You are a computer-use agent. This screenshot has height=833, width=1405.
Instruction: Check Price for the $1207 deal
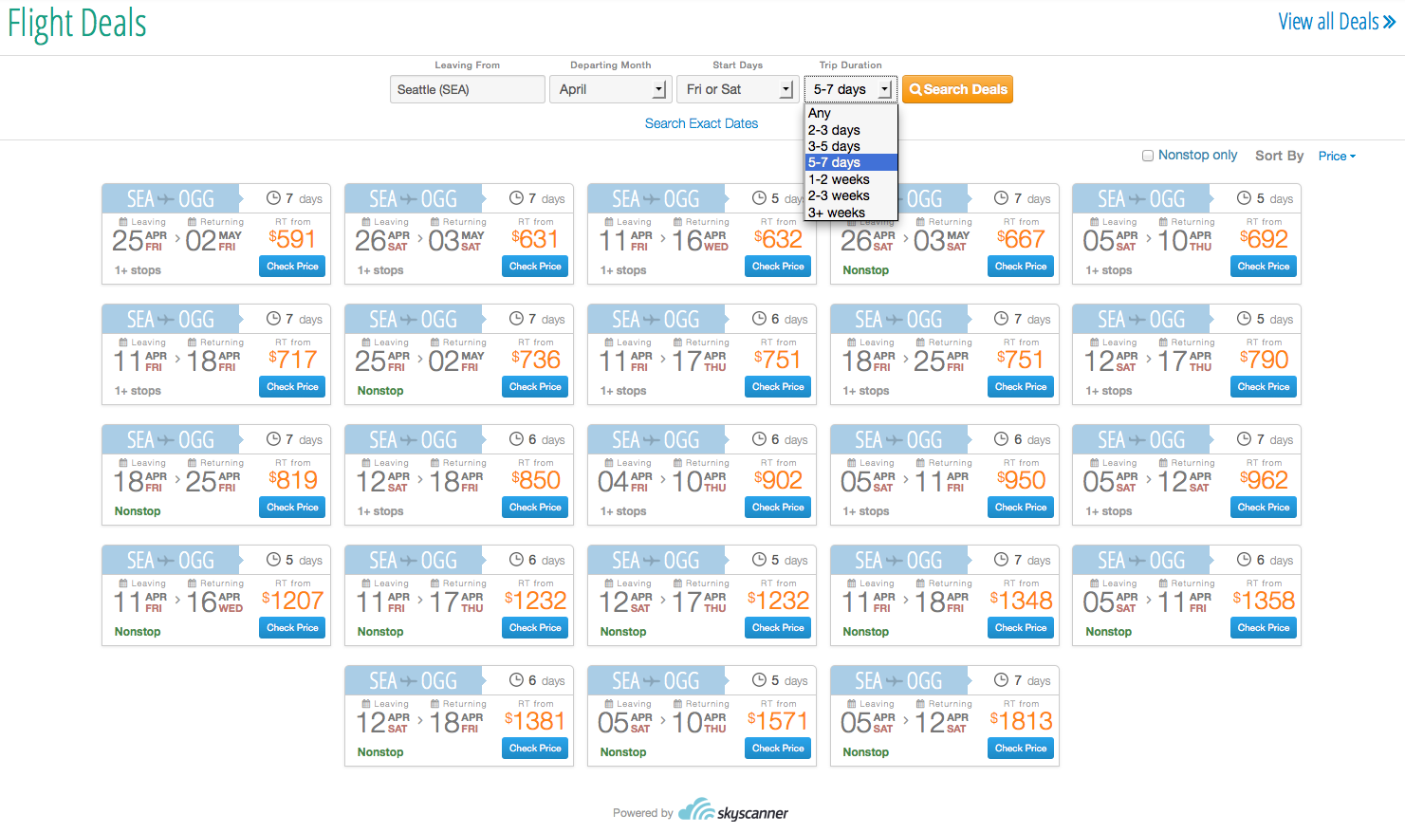point(292,628)
